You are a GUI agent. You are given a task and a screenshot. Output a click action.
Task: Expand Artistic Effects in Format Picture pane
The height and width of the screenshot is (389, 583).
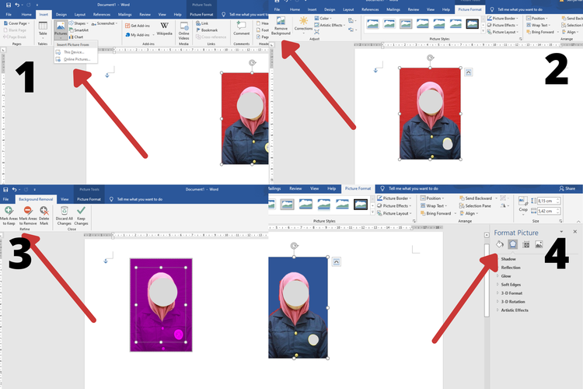(x=513, y=310)
